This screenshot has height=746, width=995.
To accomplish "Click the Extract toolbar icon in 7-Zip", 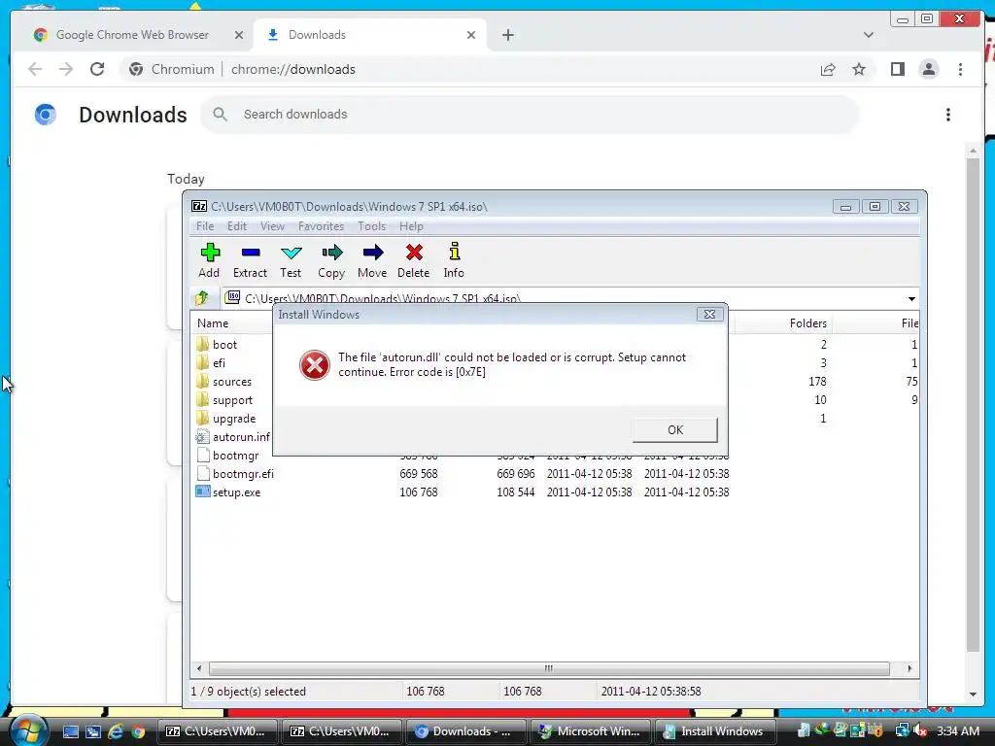I will click(x=250, y=260).
